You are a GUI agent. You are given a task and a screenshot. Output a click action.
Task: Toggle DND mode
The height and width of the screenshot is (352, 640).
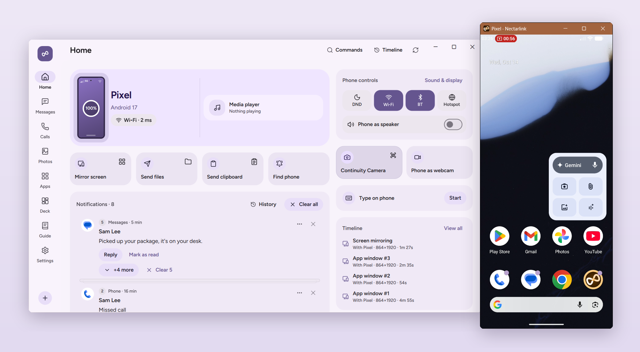(x=357, y=100)
